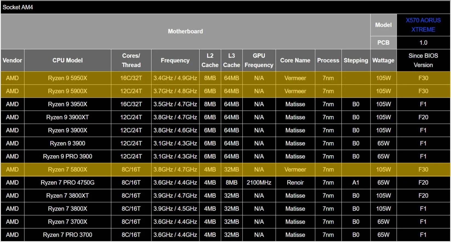Click Vermeer core name in Ryzen 9 5950X row

(295, 78)
